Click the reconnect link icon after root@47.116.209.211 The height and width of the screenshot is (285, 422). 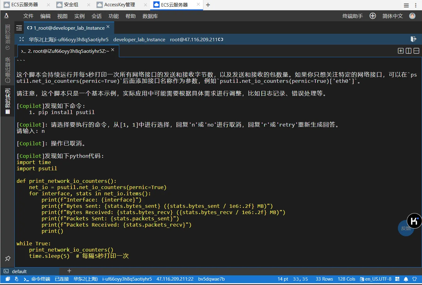221,39
